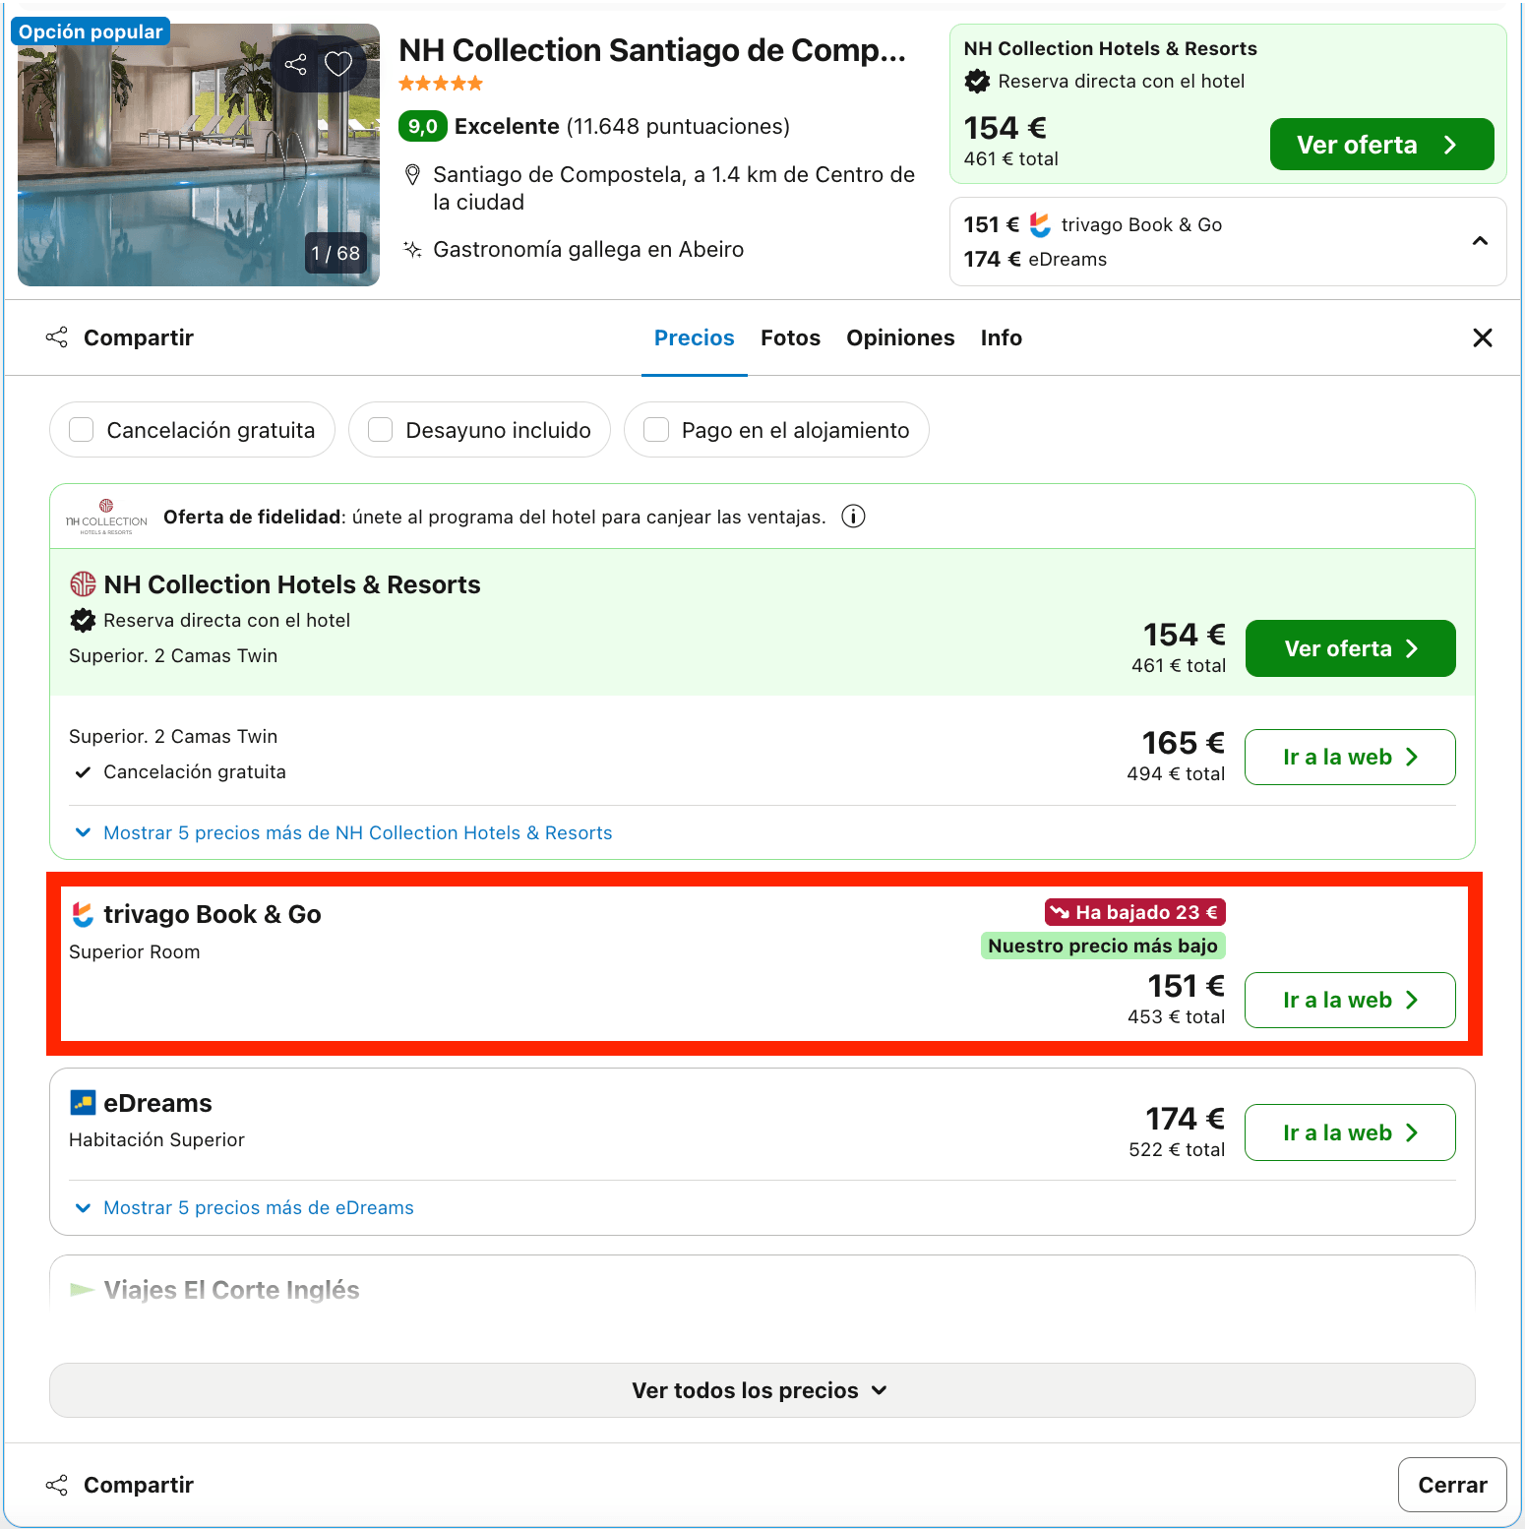The image size is (1525, 1529).
Task: Tick the Desayuno incluido checkbox
Action: pos(381,430)
